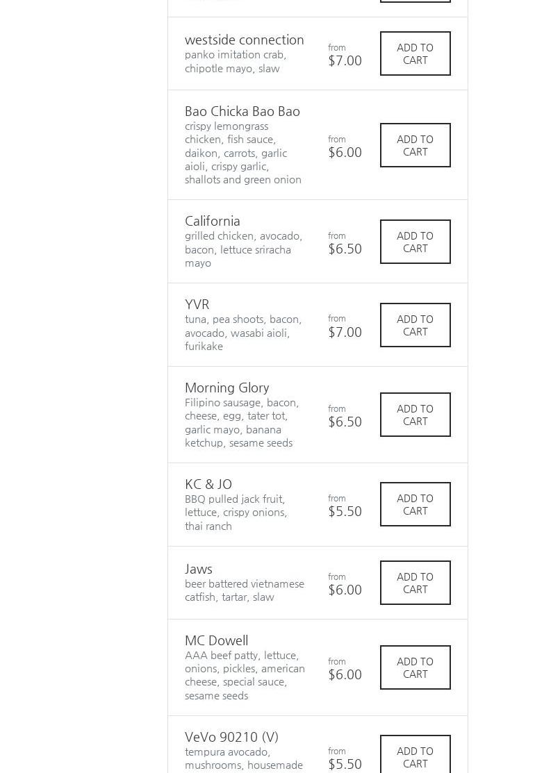Open the Jaws menu item name

(198, 569)
